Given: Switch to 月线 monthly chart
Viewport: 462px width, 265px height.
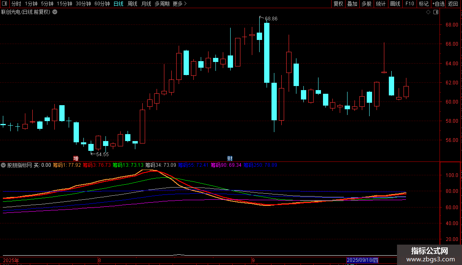Looking at the screenshot, I should (x=146, y=4).
